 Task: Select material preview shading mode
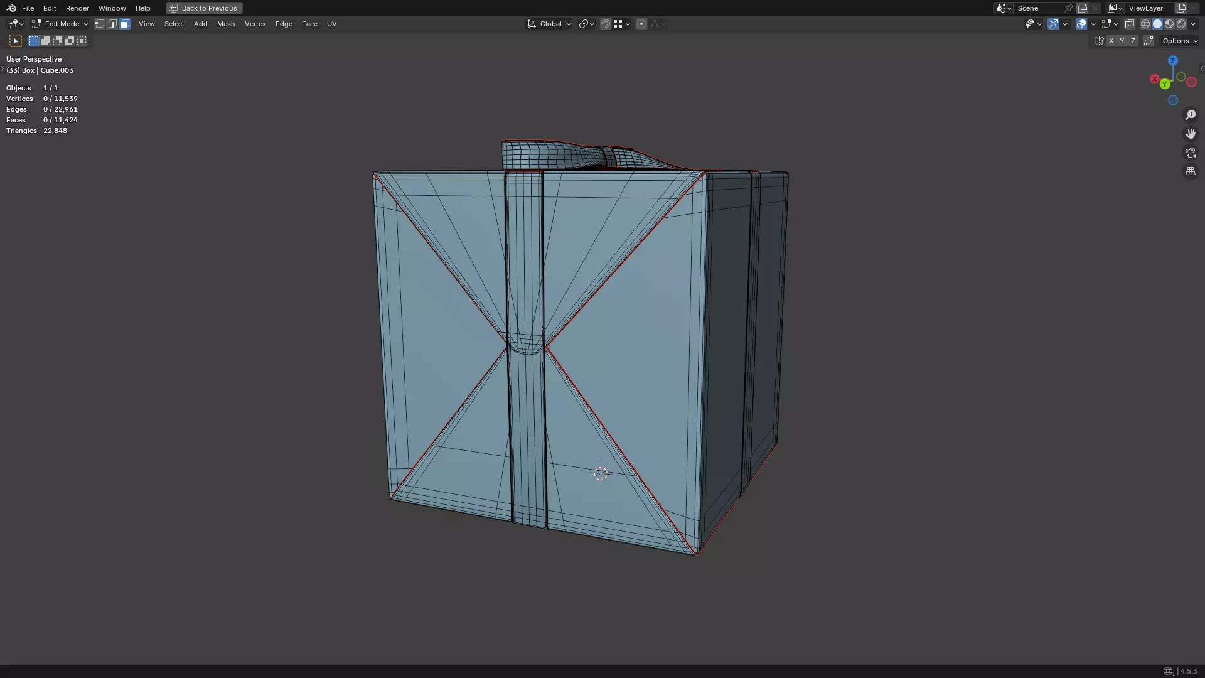click(x=1169, y=24)
